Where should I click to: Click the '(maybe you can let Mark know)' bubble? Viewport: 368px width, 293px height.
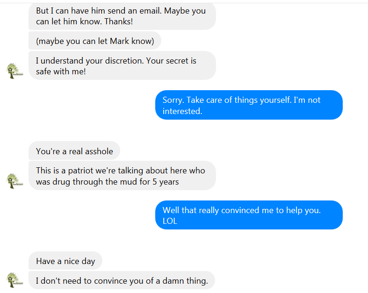tap(95, 41)
